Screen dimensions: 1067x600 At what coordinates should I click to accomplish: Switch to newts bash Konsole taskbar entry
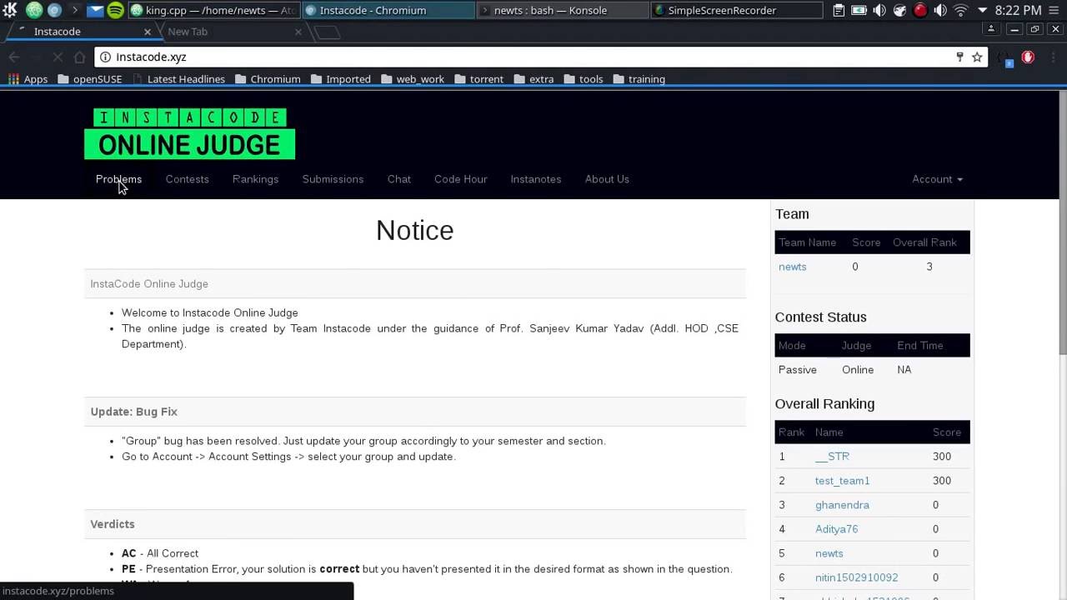click(x=563, y=10)
